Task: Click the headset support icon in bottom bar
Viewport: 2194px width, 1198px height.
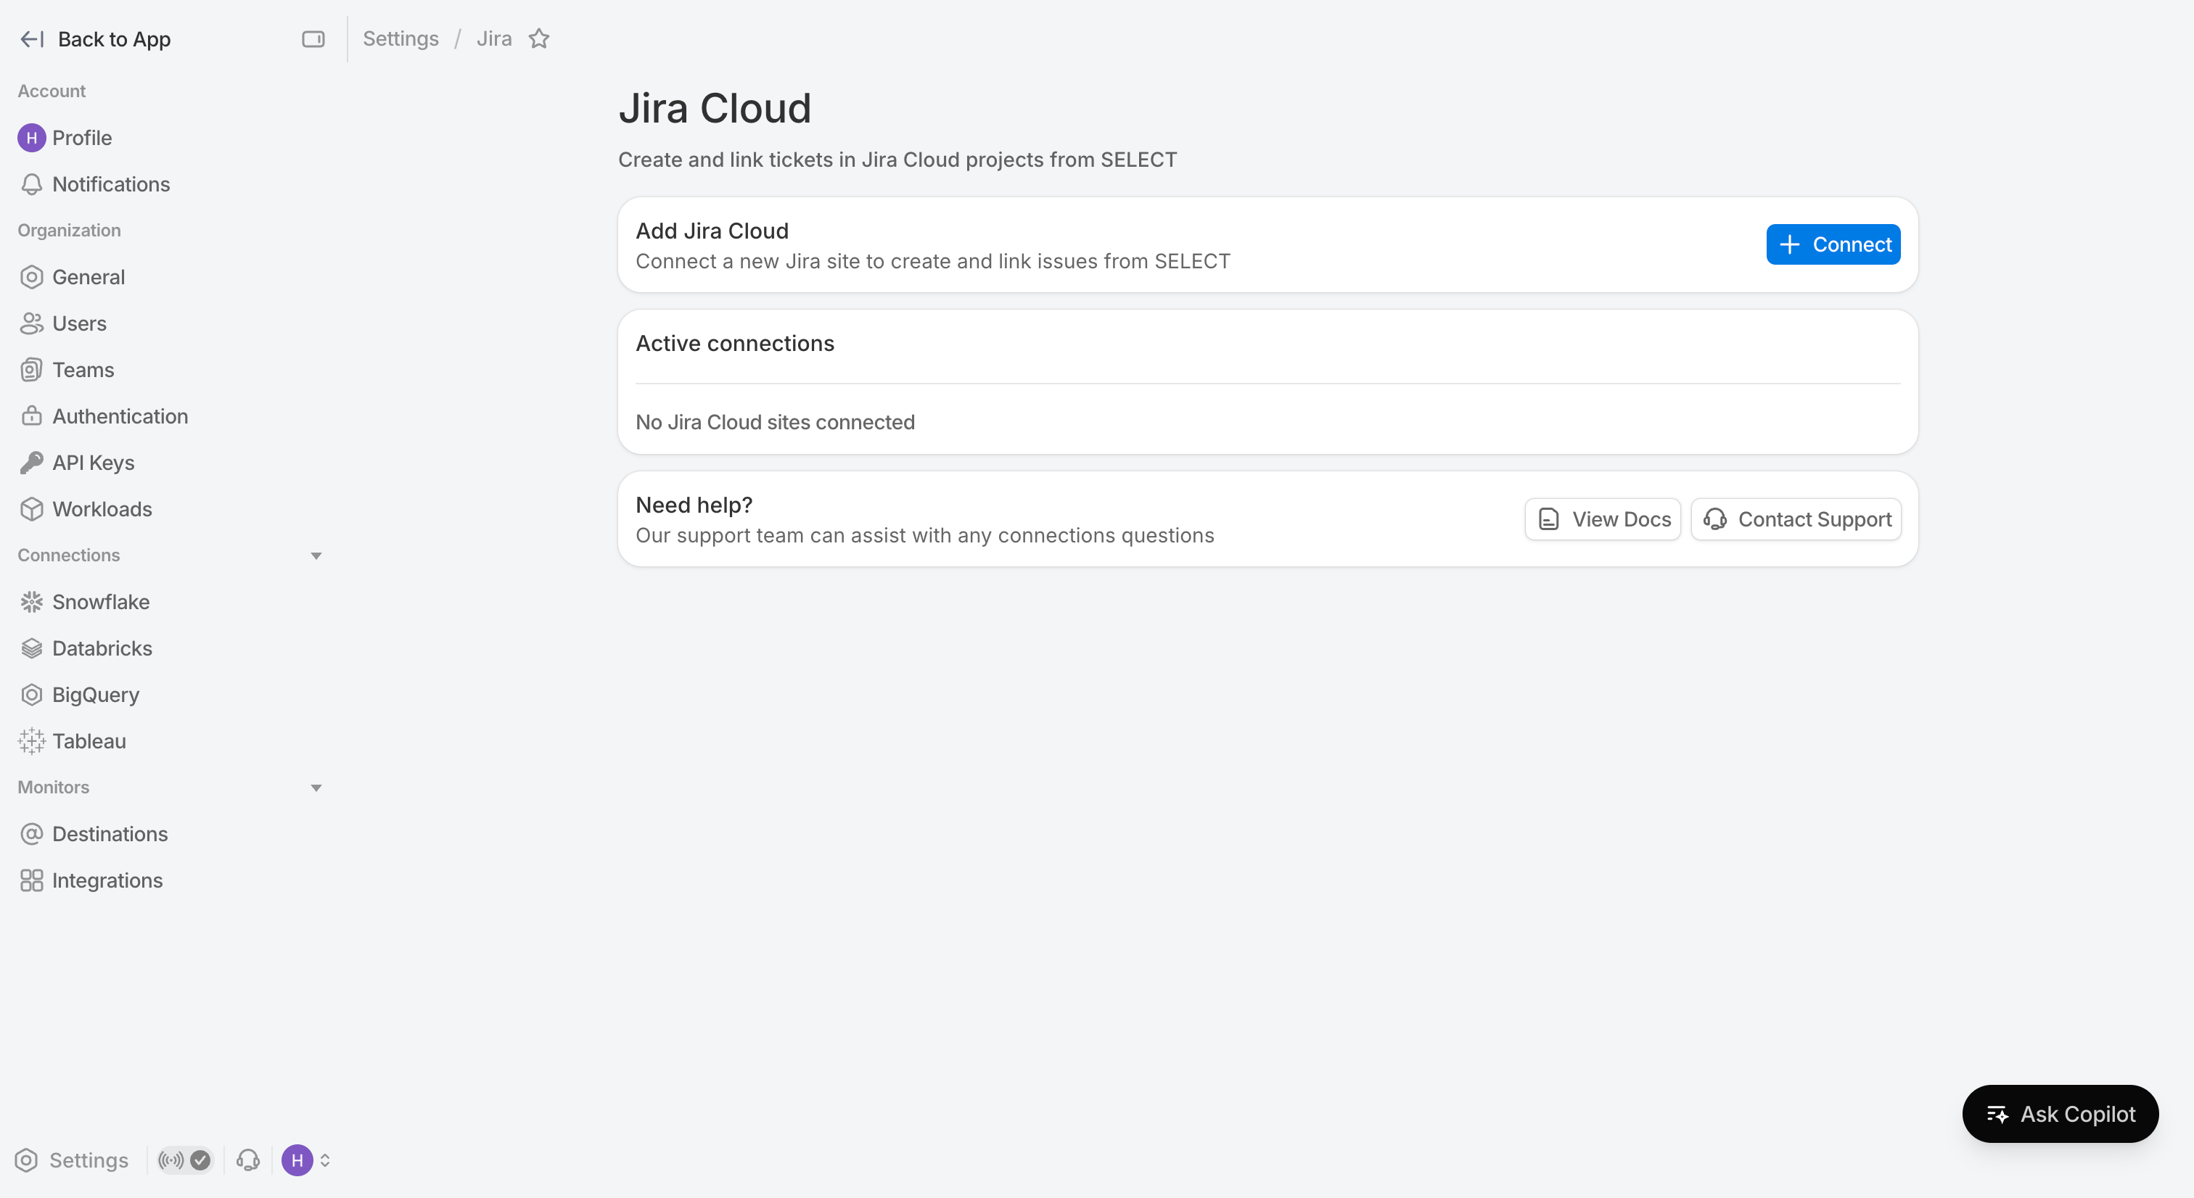Action: coord(248,1160)
